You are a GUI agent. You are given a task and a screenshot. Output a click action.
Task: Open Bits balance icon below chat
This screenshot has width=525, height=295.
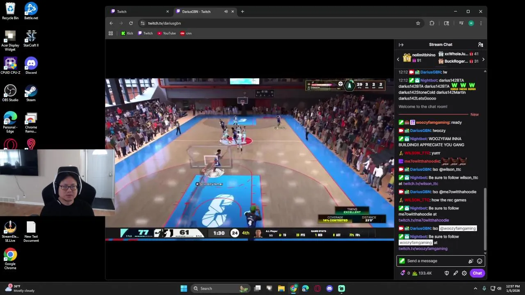403,273
